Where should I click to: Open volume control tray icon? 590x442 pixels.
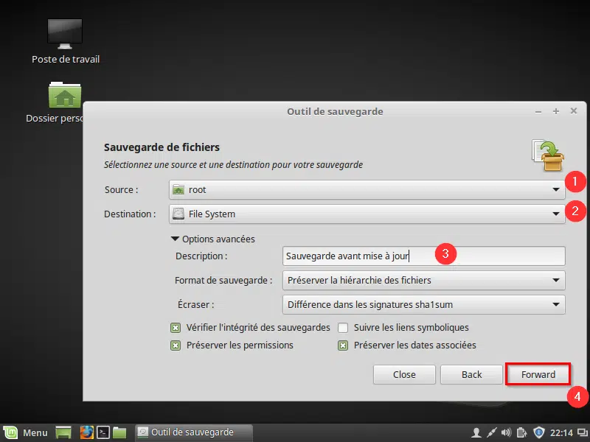(506, 433)
